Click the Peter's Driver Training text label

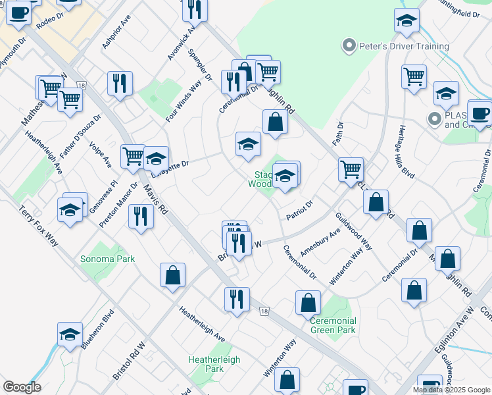pos(404,46)
